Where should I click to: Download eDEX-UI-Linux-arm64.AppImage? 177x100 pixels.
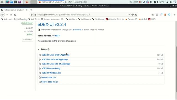56,55
